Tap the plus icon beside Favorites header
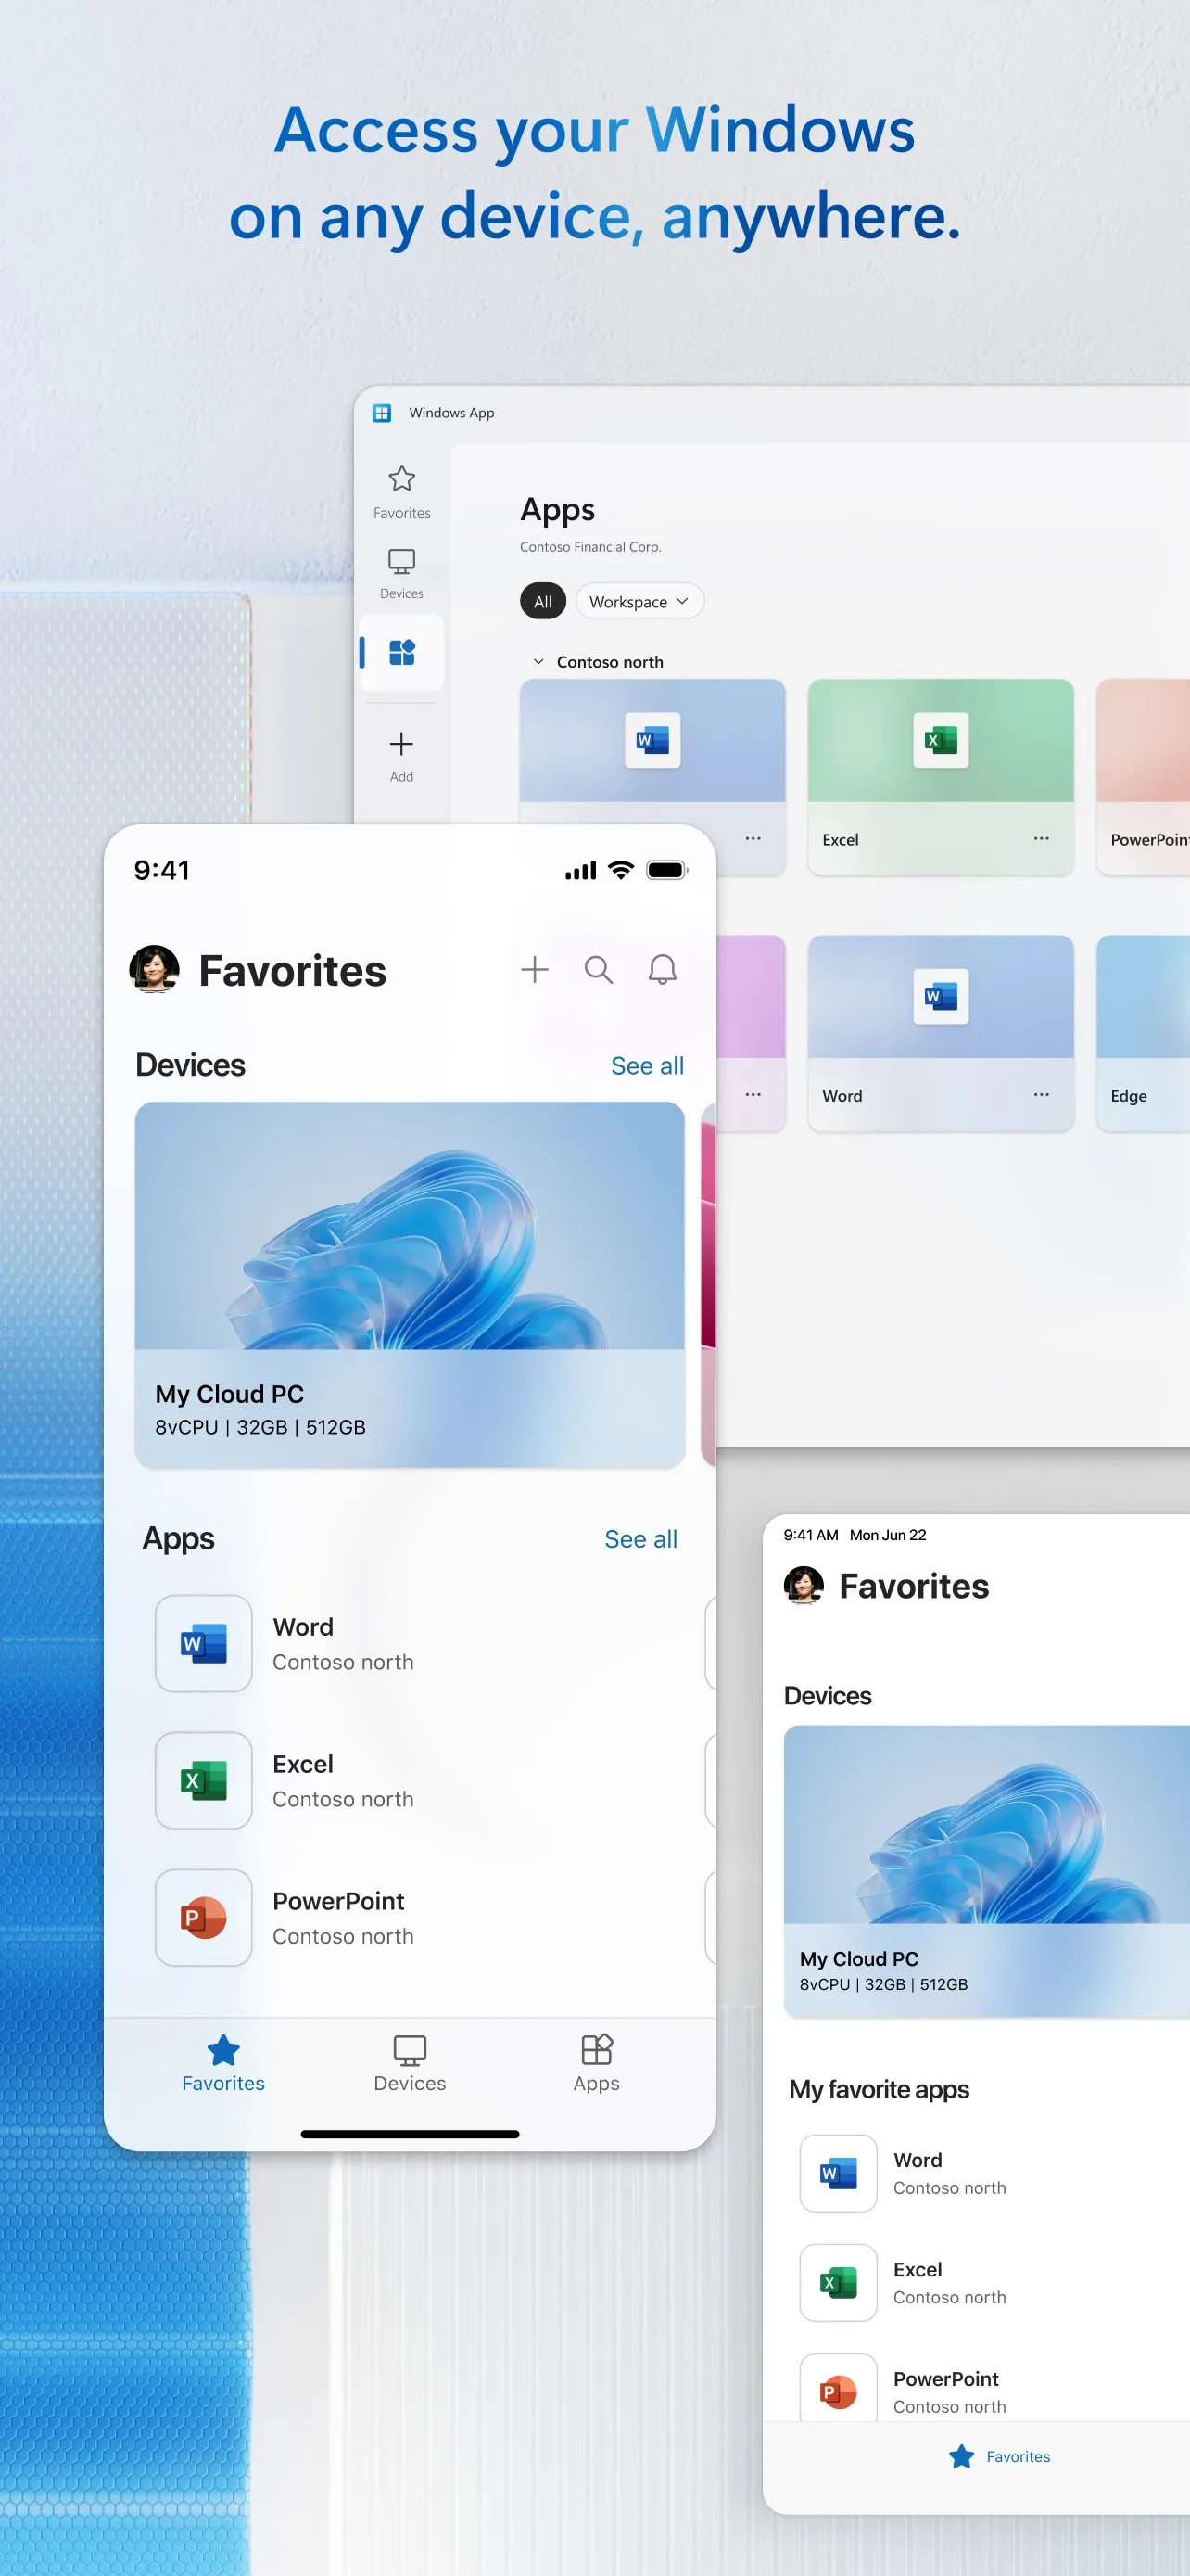1190x2576 pixels. [535, 969]
